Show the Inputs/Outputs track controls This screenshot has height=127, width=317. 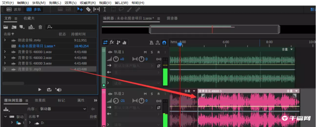[x=105, y=42]
